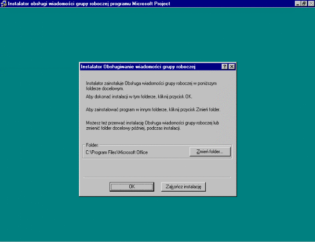315x242 pixels.
Task: Click the horizontal separator line above OK
Action: click(x=157, y=177)
